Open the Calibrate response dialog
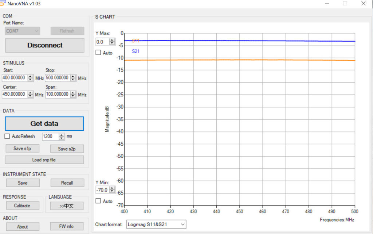Image resolution: width=373 pixels, height=234 pixels. pyautogui.click(x=22, y=206)
